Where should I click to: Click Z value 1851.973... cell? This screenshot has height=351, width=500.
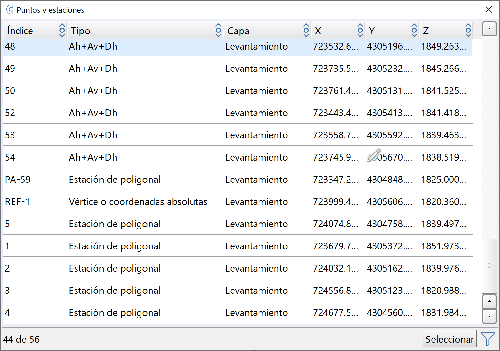tap(446, 246)
